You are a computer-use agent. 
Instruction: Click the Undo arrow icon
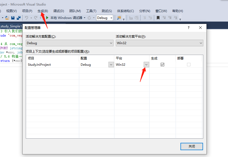click(x=27, y=18)
